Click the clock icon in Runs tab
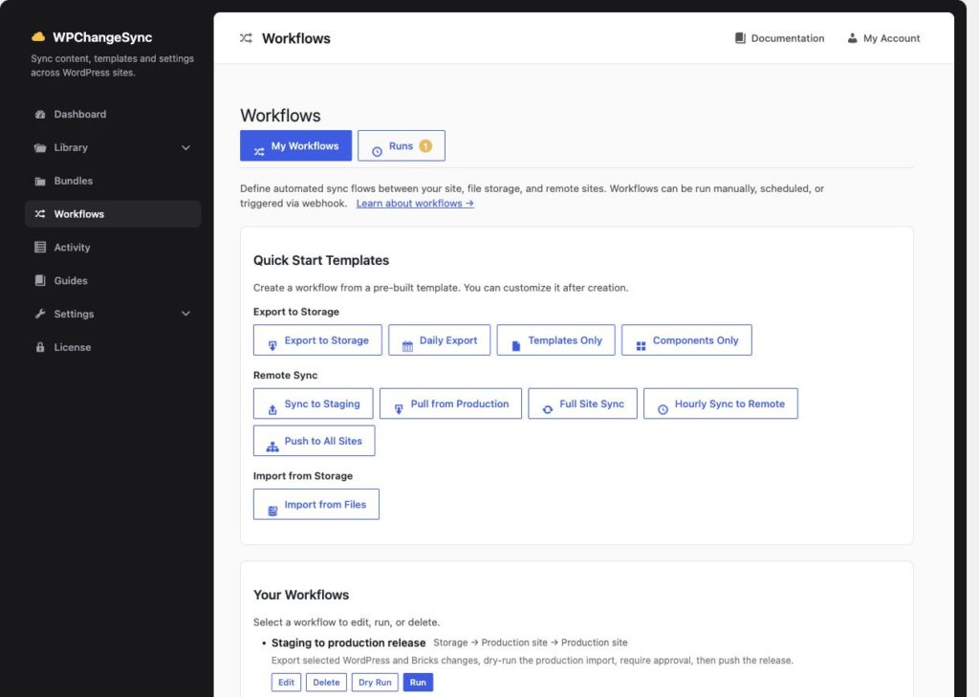Viewport: 979px width, 697px height. [377, 151]
